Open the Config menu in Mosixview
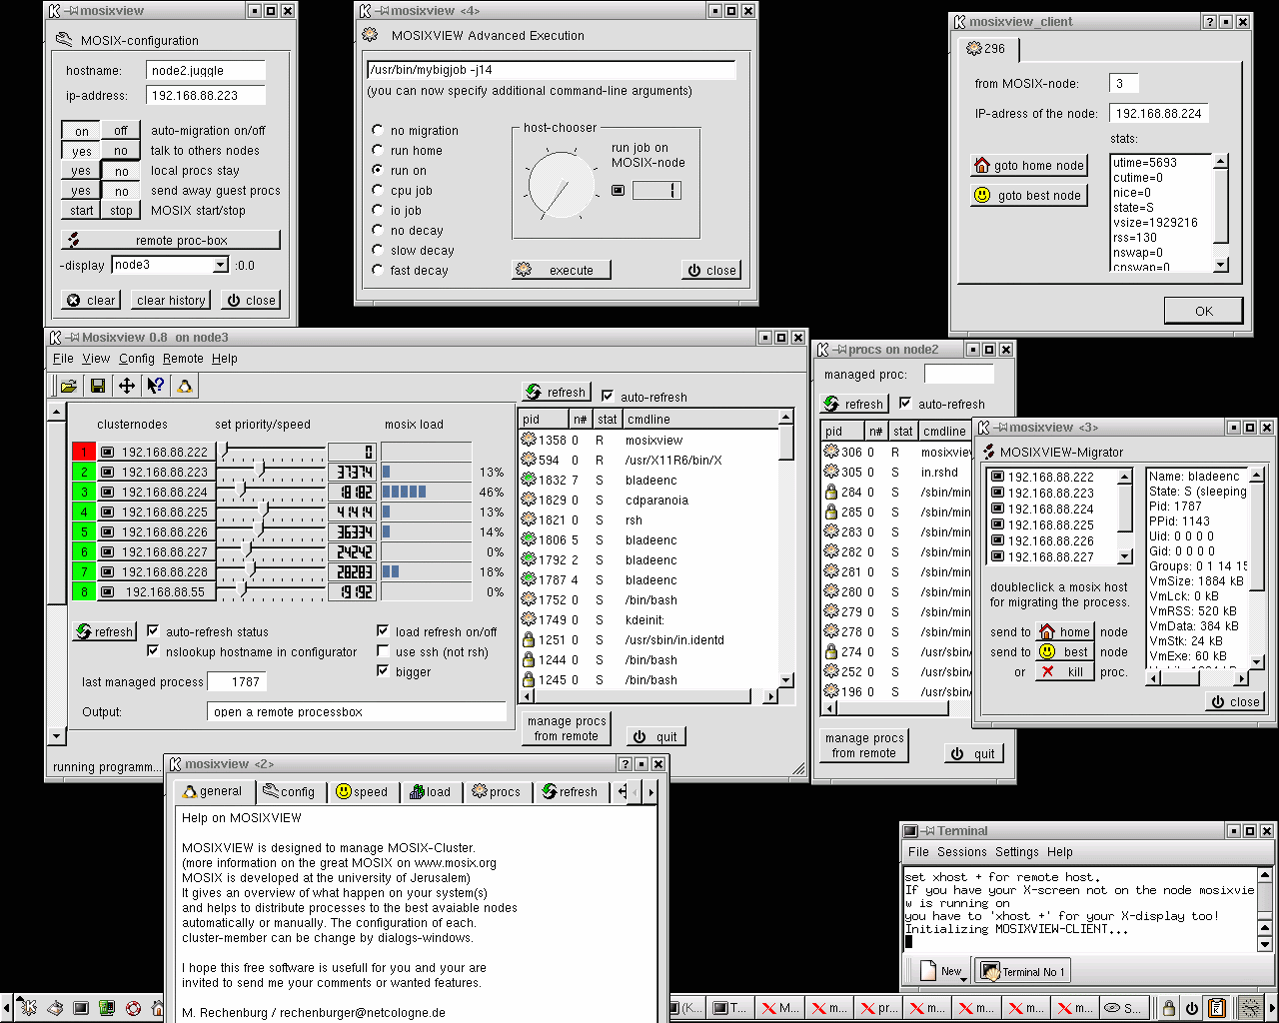This screenshot has width=1279, height=1023. pyautogui.click(x=137, y=359)
